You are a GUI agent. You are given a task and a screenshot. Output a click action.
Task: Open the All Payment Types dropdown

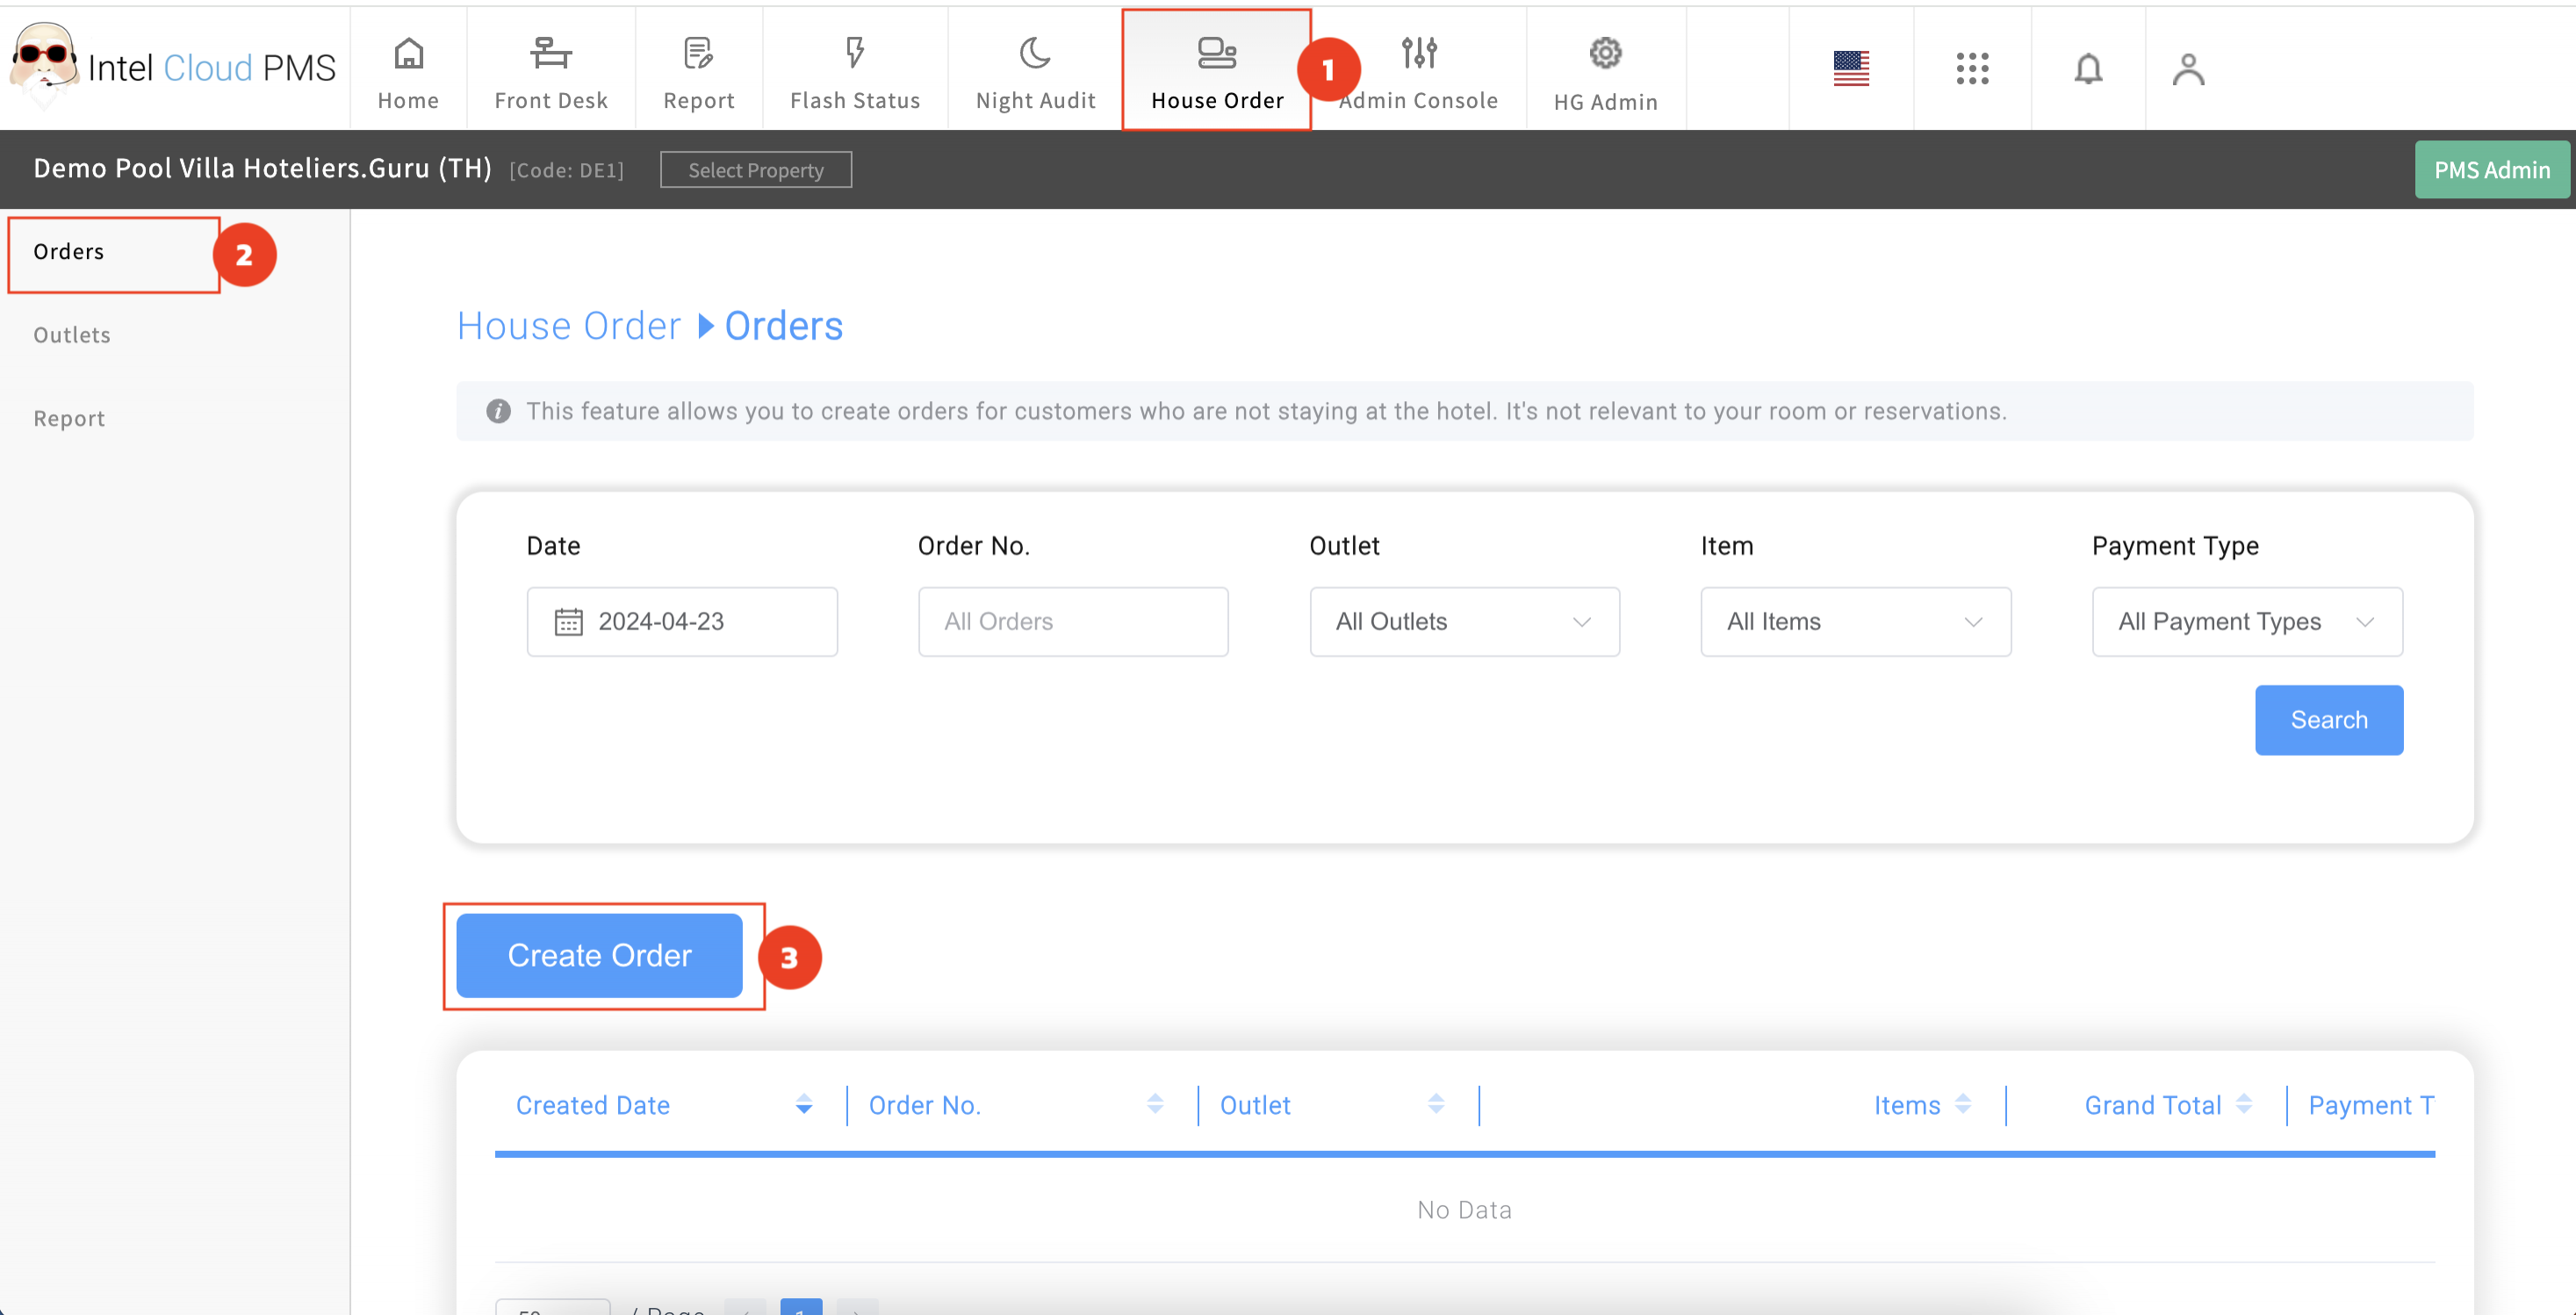pos(2246,621)
